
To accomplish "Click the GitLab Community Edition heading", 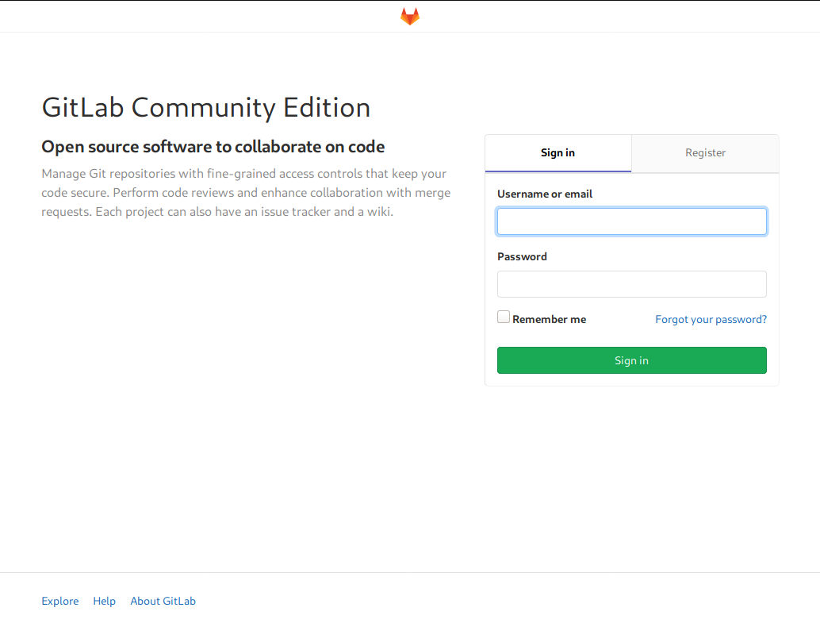I will pyautogui.click(x=205, y=107).
